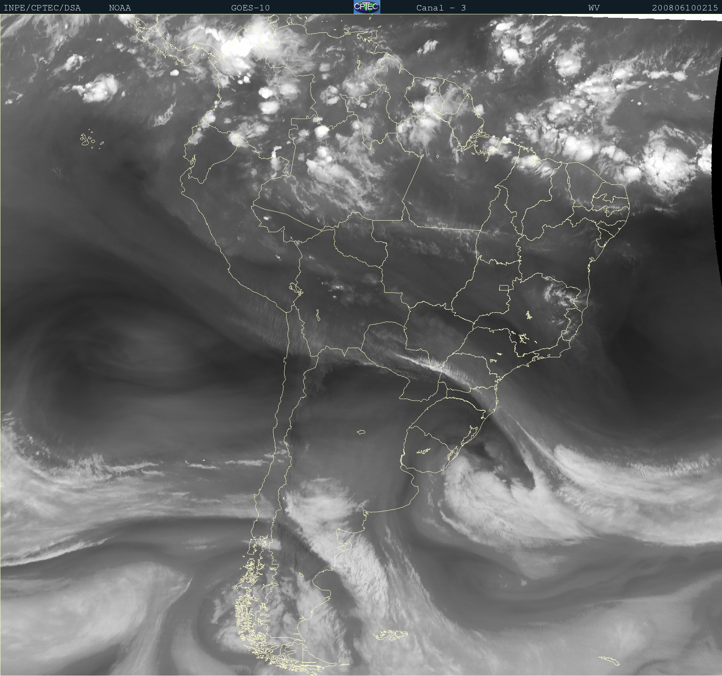Image resolution: width=722 pixels, height=676 pixels.
Task: Click the 200806100215 timestamp
Action: click(685, 8)
